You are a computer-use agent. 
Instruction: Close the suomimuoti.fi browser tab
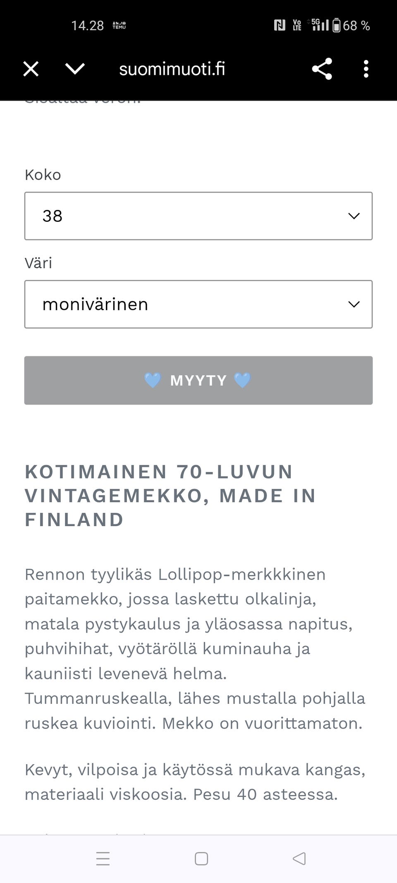coord(31,69)
